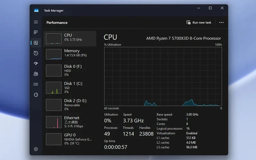This screenshot has height=160, width=256.
Task: Click the Logical processors value 16
Action: click(x=188, y=129)
